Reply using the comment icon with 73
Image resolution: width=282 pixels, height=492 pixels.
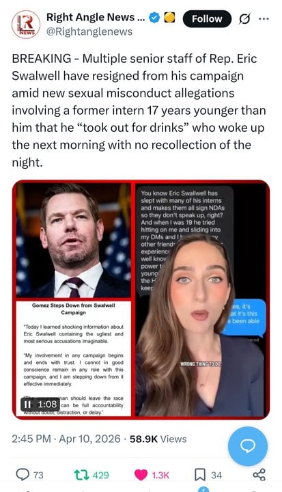tap(29, 475)
